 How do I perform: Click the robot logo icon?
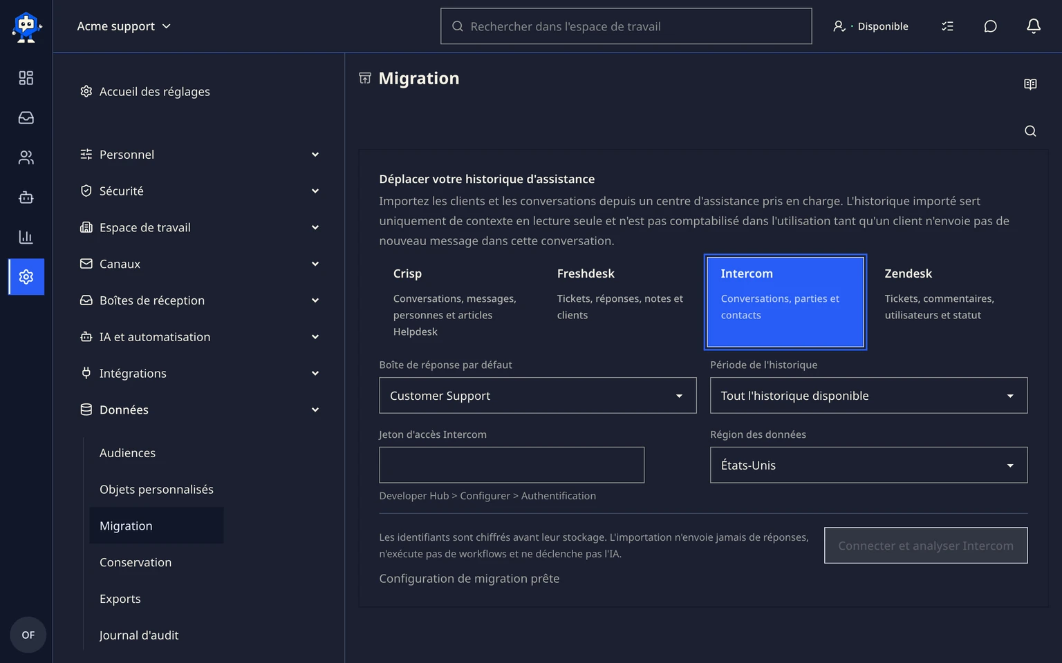point(26,27)
